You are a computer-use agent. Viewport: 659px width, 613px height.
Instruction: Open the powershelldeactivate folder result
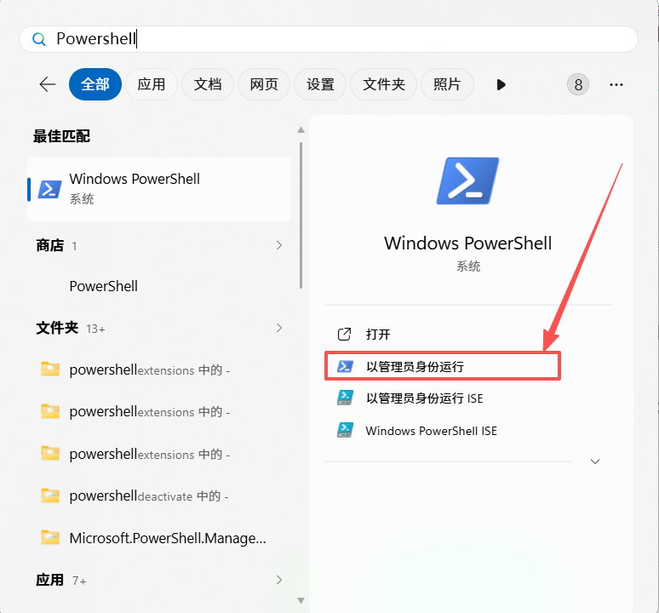pos(159,496)
